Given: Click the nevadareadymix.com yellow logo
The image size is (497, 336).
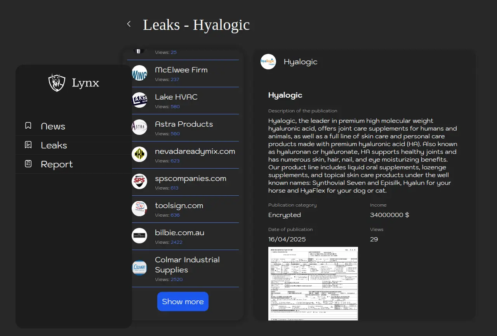Looking at the screenshot, I should 139,154.
